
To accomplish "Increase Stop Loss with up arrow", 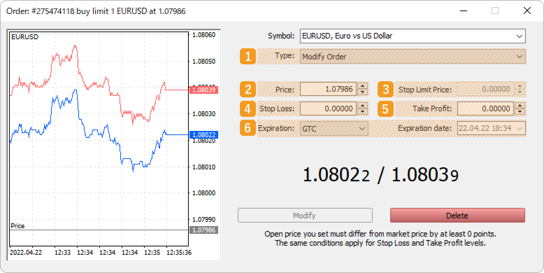I will [x=363, y=105].
